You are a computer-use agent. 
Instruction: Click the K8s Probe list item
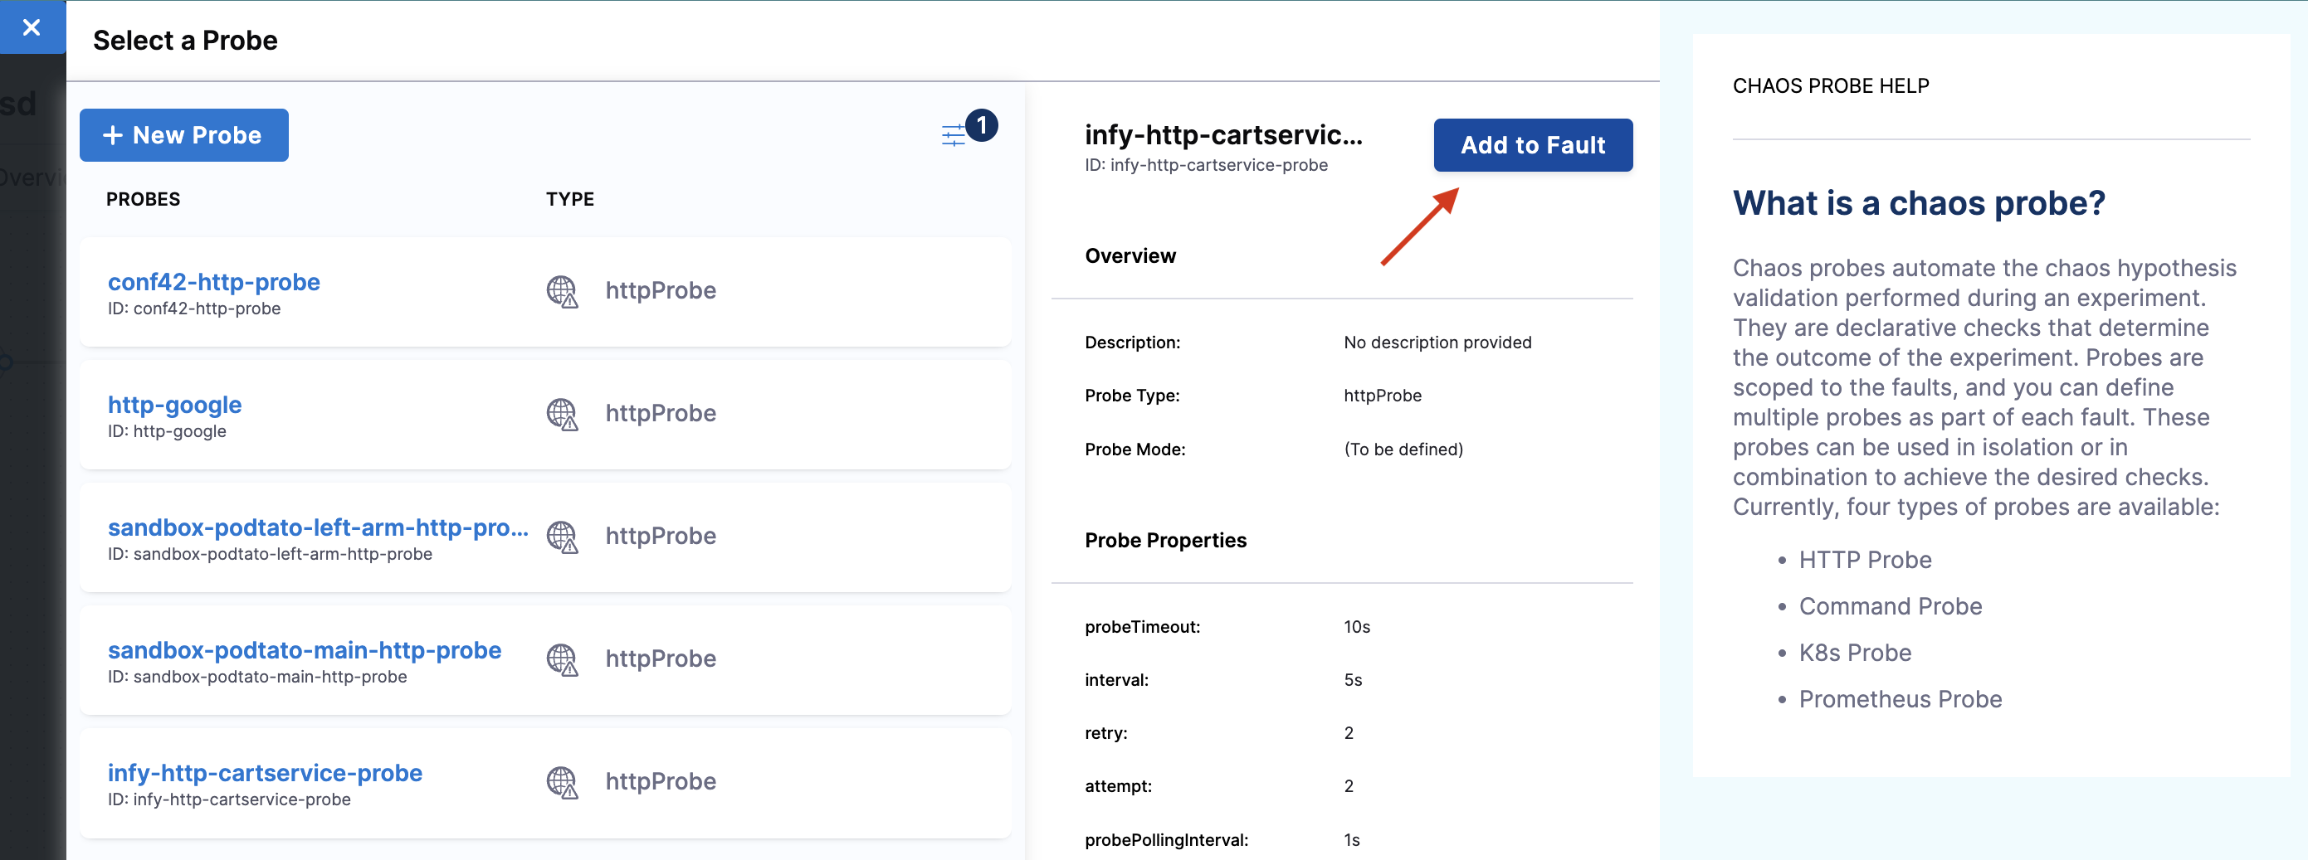(1855, 654)
